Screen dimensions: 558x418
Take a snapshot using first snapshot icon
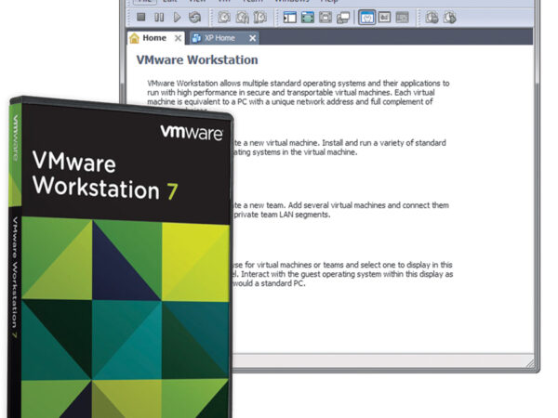point(224,17)
